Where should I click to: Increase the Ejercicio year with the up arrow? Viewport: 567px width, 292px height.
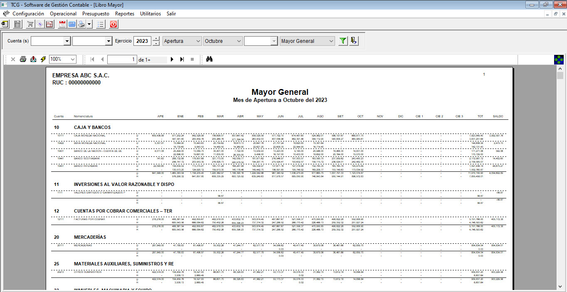click(x=156, y=39)
